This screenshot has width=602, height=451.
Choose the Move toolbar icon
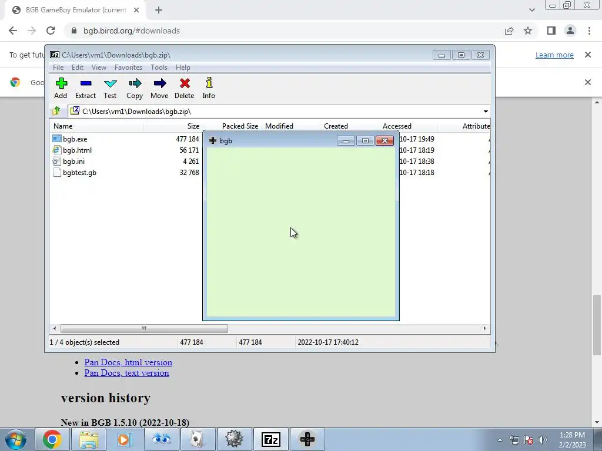coord(159,88)
